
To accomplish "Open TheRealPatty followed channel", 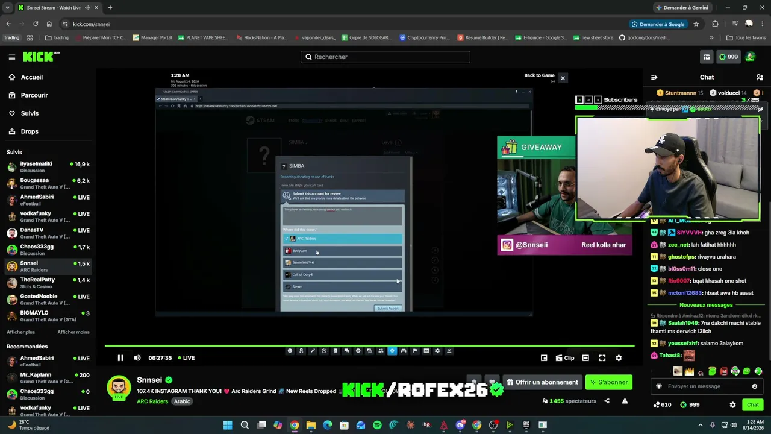I will coord(48,283).
